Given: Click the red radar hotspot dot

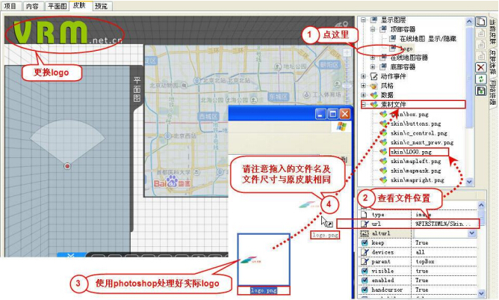Looking at the screenshot, I should point(67,166).
